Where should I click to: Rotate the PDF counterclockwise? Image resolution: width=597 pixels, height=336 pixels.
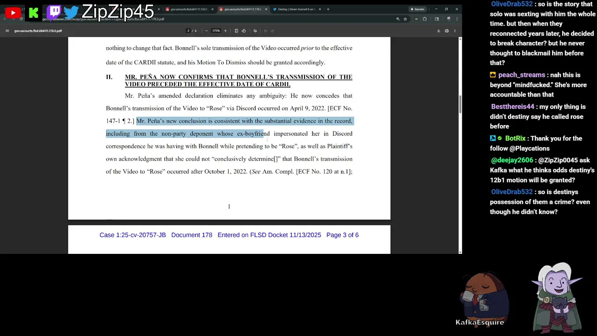tap(243, 31)
